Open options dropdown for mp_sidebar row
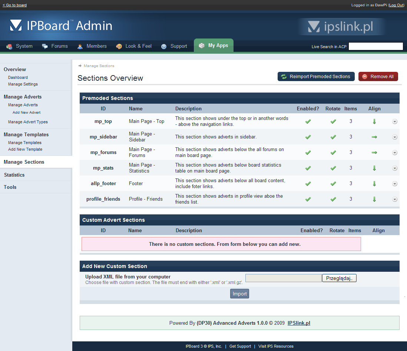The image size is (407, 351). coord(394,137)
